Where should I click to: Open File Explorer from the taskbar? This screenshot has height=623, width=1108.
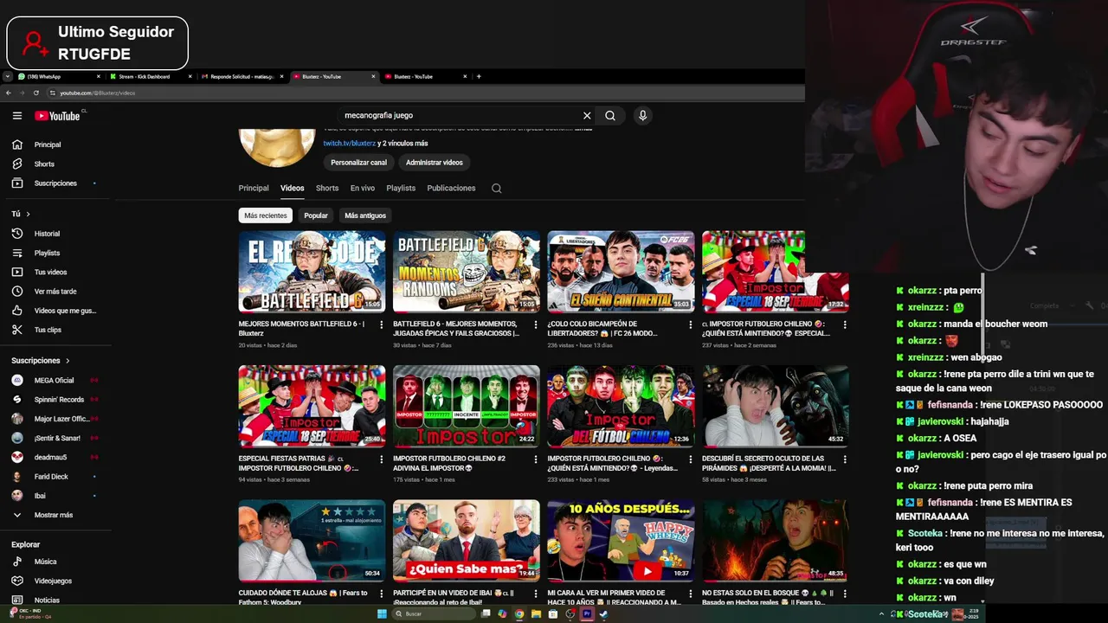pos(537,614)
